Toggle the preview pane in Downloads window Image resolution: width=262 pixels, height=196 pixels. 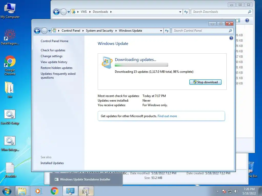pyautogui.click(x=238, y=20)
